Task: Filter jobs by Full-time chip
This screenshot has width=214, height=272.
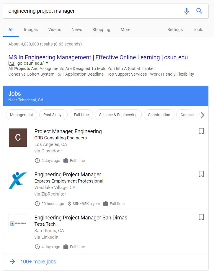Action: tap(81, 115)
